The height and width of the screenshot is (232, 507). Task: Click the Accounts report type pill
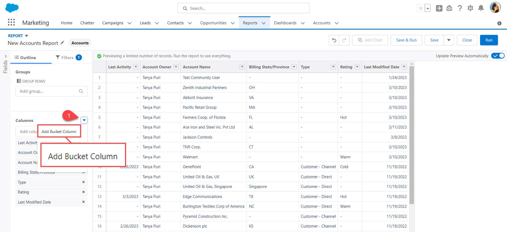80,43
